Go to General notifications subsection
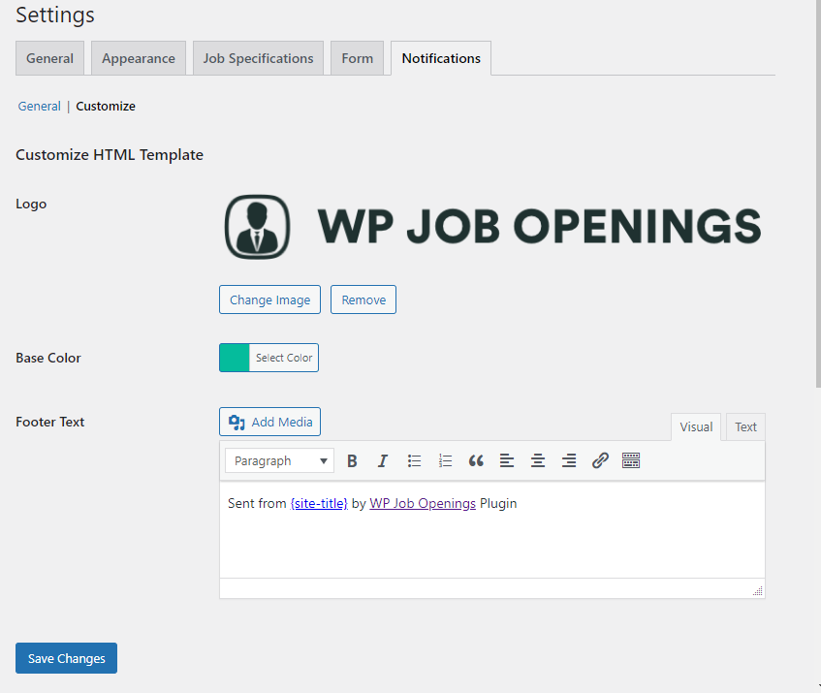Screen dimensions: 821x693 (x=40, y=107)
